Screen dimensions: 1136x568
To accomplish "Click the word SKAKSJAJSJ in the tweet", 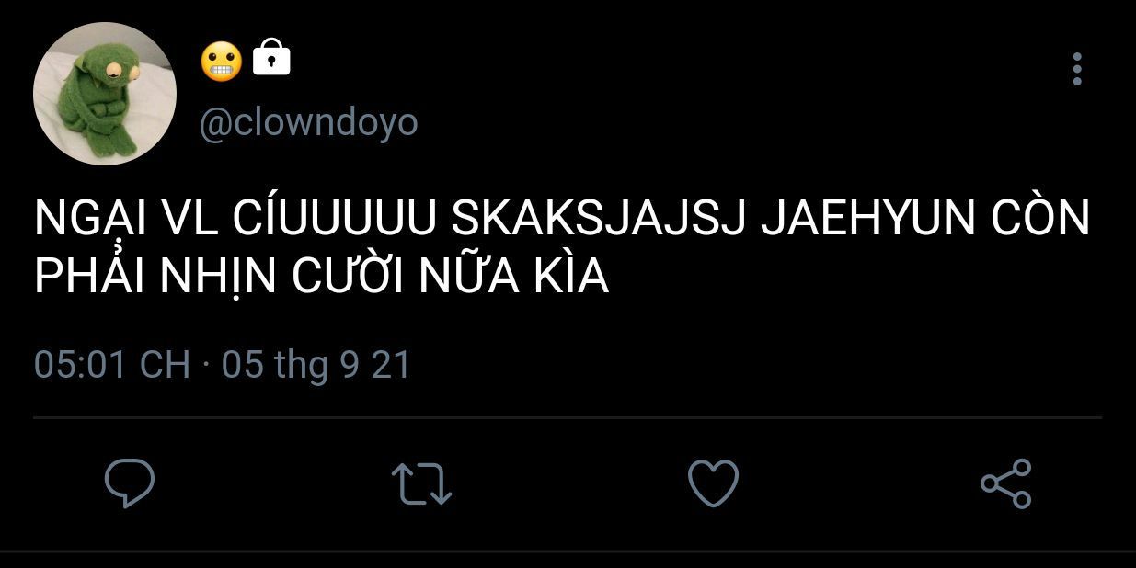I will tap(600, 220).
